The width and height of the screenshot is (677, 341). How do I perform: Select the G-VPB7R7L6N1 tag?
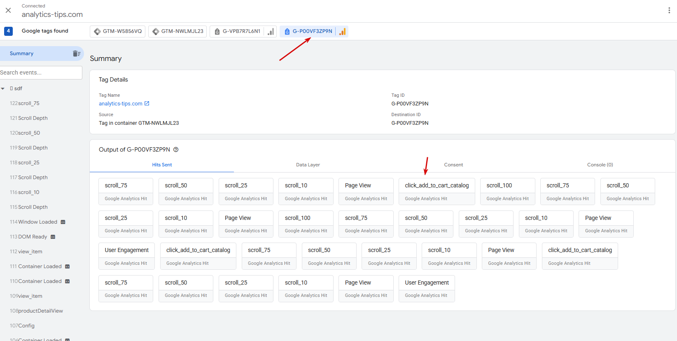coord(243,31)
